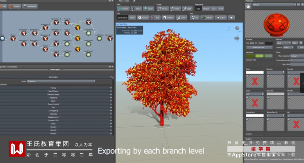This screenshot has width=304, height=163.
Task: Click the Zoom view button
Action: pyautogui.click(x=149, y=9)
